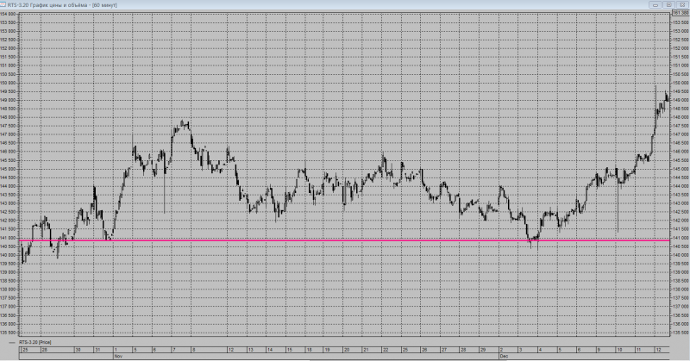690x361 pixels.
Task: Restore down the chart window
Action: [x=669, y=5]
